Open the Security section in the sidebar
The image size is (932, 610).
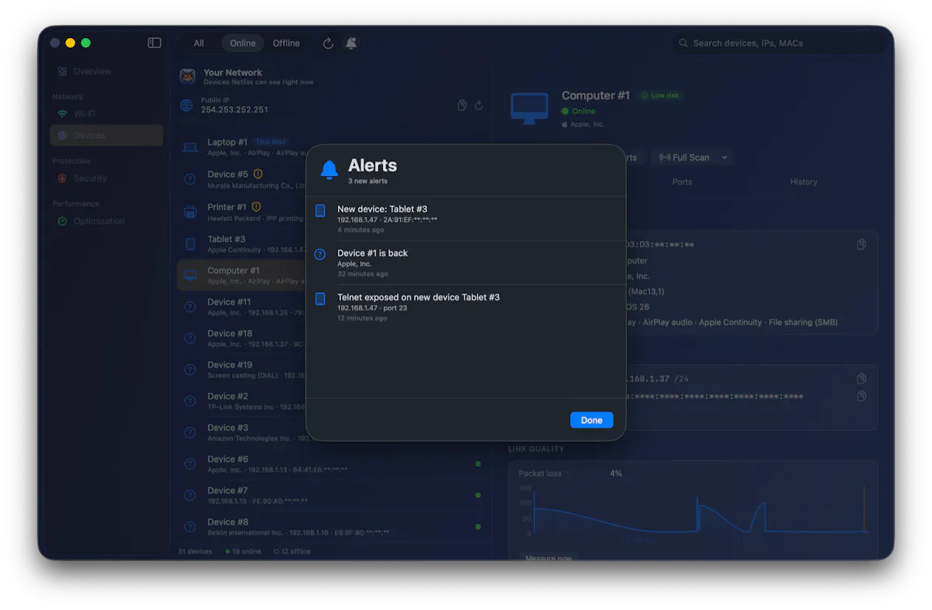tap(106, 178)
